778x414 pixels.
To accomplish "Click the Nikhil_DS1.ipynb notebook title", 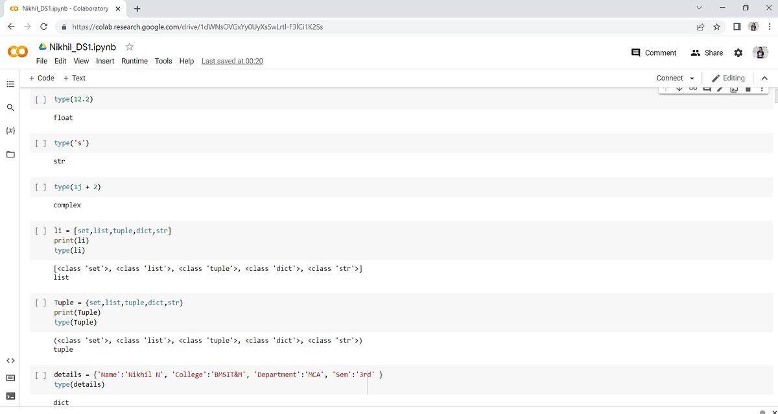I will tap(82, 47).
